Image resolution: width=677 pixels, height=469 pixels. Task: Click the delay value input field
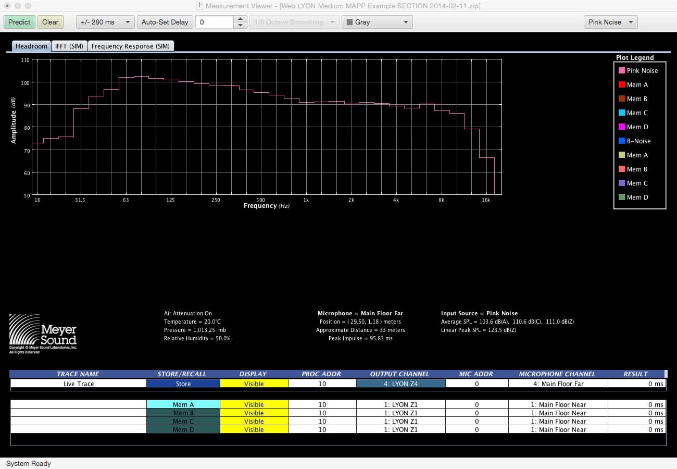tap(215, 22)
